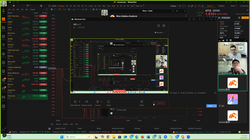Enable the KDJ indicator

pos(72,124)
